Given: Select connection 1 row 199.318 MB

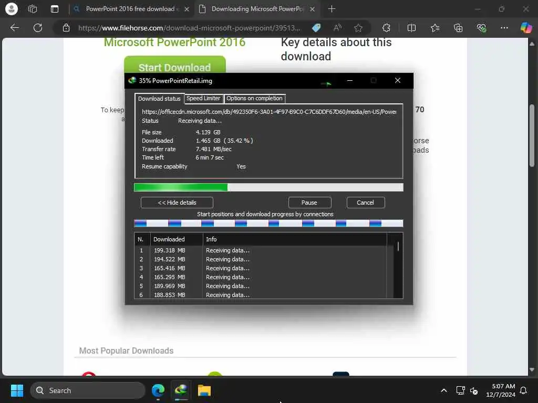Looking at the screenshot, I should click(x=261, y=250).
